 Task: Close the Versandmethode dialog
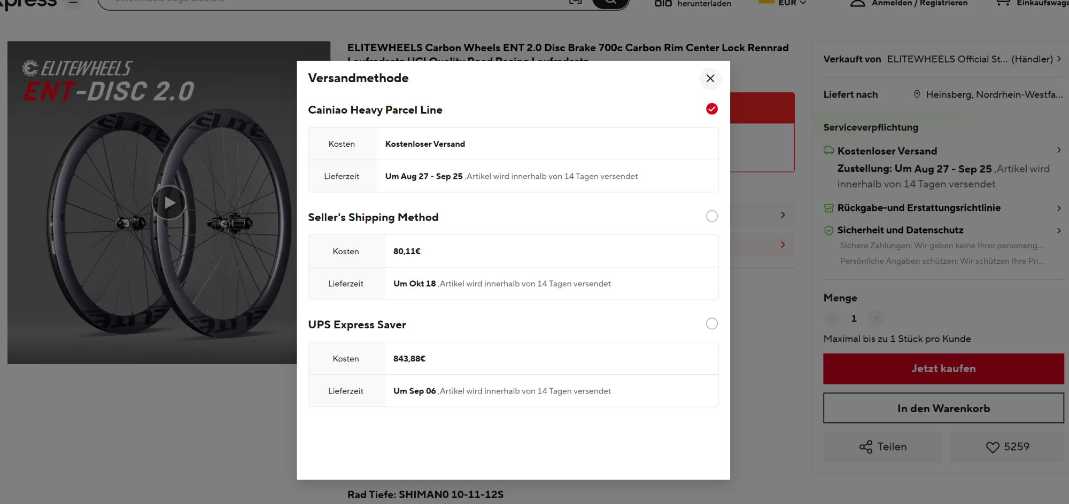click(710, 78)
